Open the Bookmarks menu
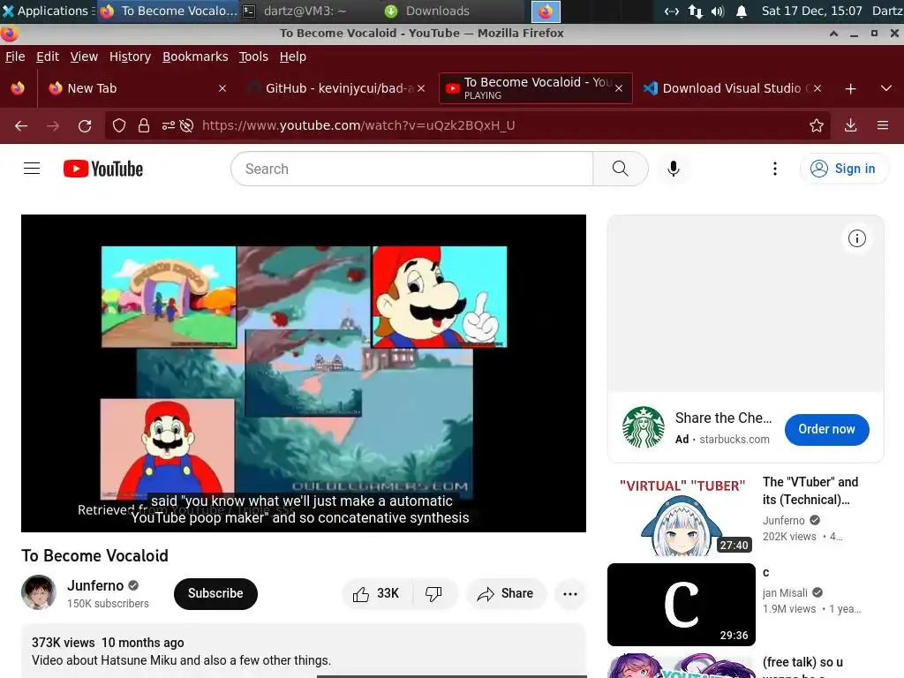This screenshot has width=904, height=678. point(195,56)
